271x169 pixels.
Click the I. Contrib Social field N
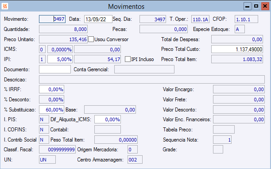(x=44, y=140)
